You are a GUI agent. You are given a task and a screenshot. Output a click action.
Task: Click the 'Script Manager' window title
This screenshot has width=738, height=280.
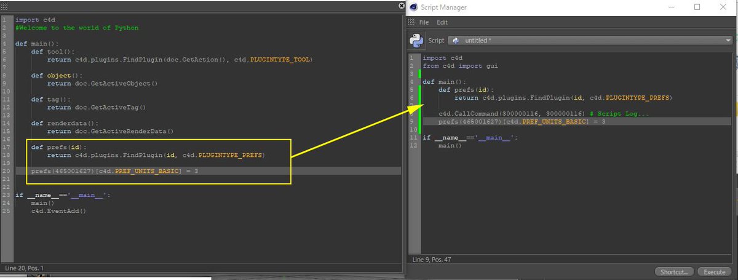(x=443, y=7)
